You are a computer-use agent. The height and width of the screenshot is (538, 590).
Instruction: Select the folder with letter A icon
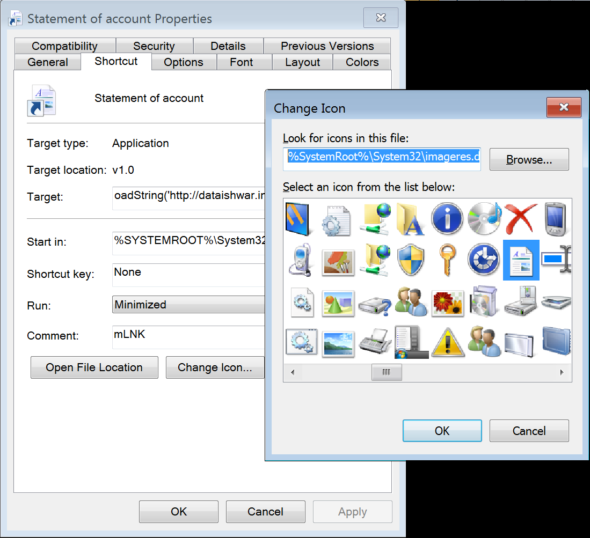[x=411, y=219]
